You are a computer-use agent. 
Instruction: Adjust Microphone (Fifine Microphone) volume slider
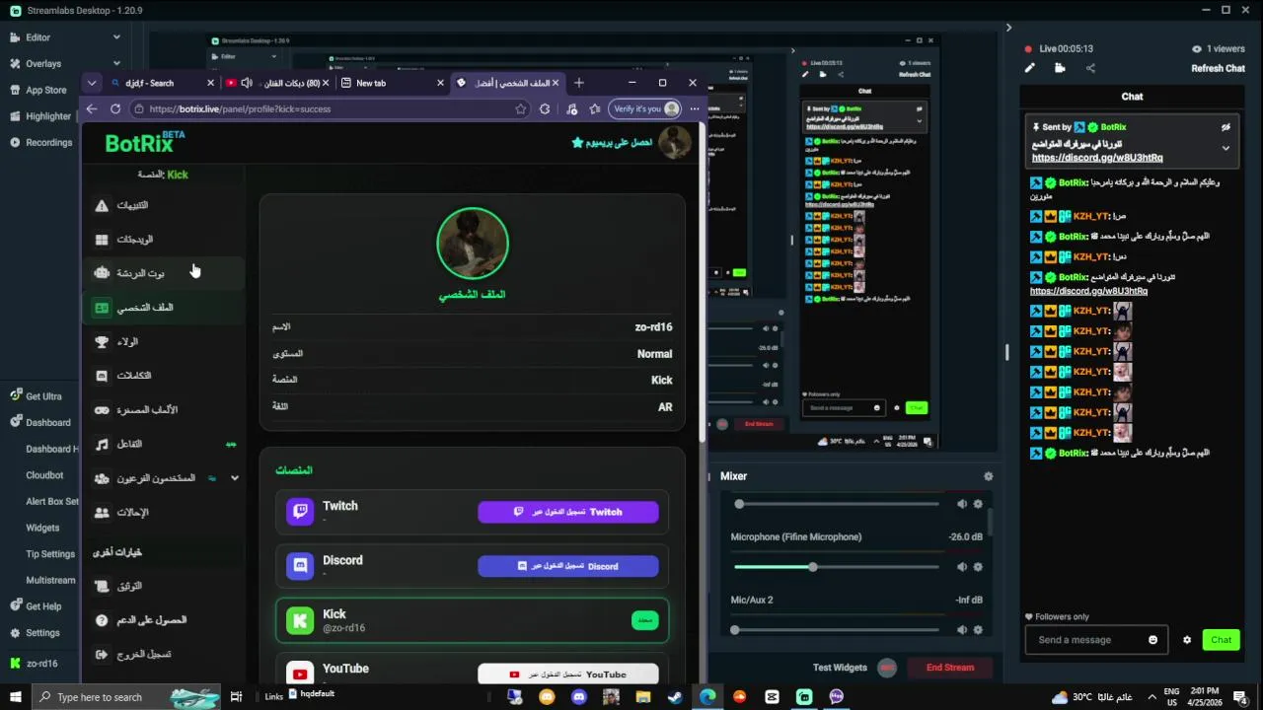click(838, 567)
